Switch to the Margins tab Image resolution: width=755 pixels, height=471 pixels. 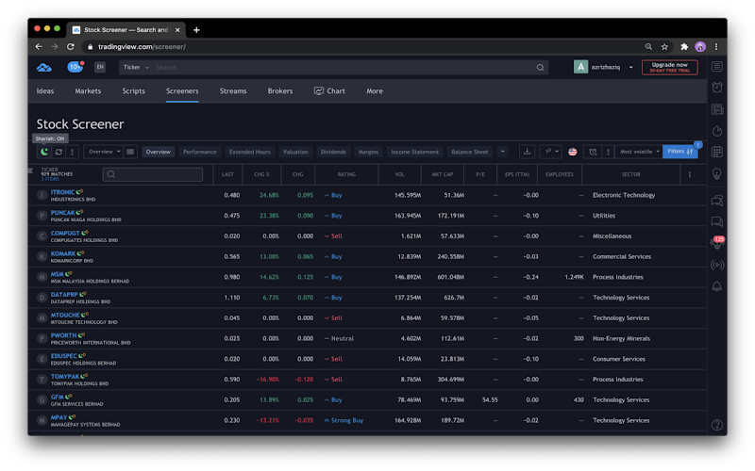click(x=368, y=152)
